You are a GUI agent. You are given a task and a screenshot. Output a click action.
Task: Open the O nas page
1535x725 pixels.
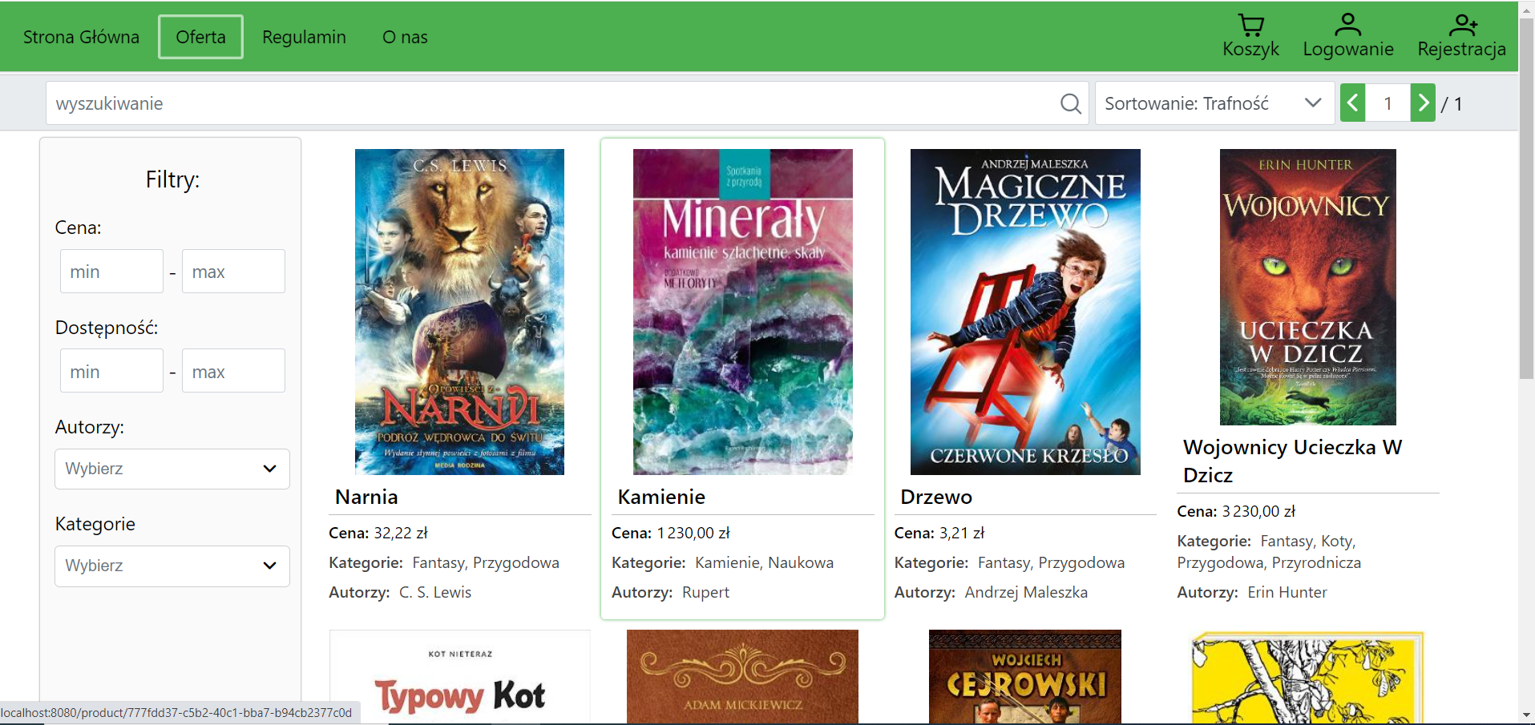pos(405,37)
